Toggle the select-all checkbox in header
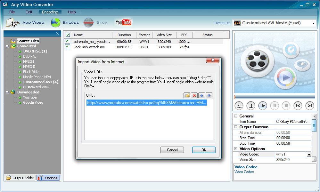 pyautogui.click(x=68, y=35)
